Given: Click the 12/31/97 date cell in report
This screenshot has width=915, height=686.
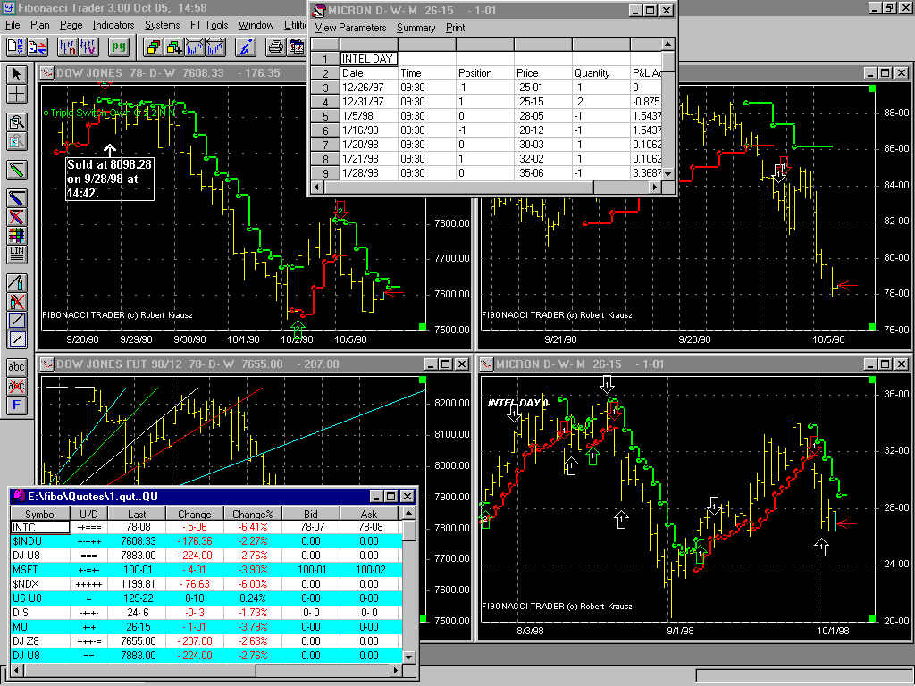Looking at the screenshot, I should tap(369, 102).
